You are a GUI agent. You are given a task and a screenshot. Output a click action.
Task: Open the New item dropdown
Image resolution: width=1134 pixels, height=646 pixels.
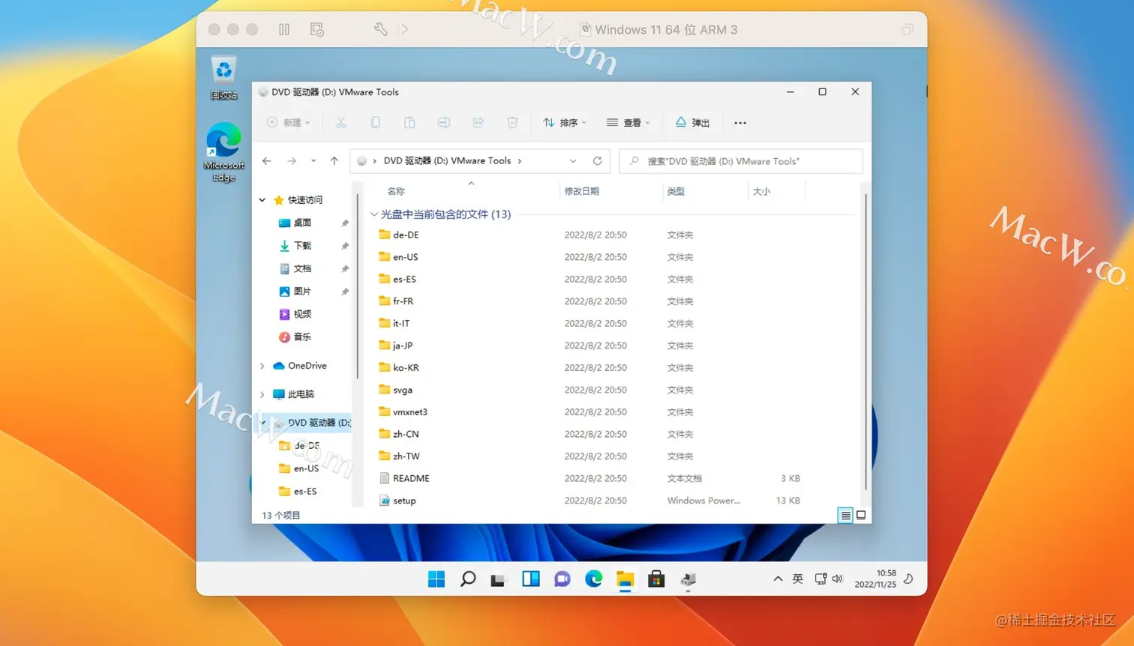[x=289, y=122]
